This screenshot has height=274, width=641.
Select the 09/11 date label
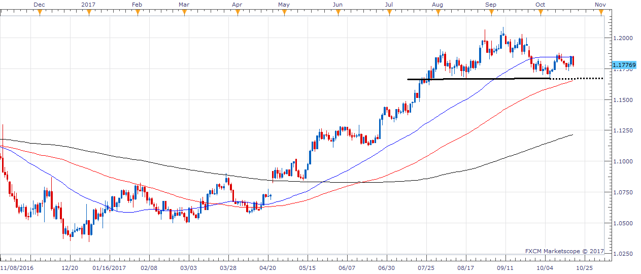[505, 267]
